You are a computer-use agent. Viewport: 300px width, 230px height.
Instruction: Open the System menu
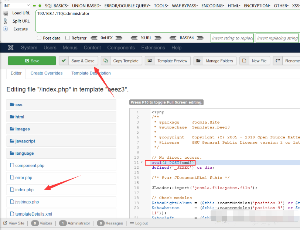(x=29, y=48)
